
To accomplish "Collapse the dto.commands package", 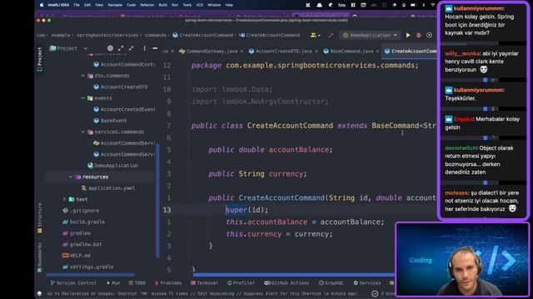I will tap(83, 76).
